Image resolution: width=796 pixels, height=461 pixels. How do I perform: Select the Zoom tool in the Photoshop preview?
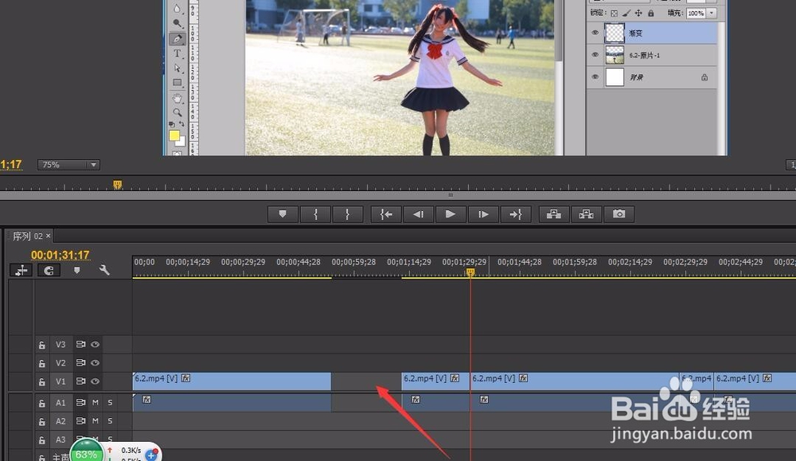pos(177,112)
